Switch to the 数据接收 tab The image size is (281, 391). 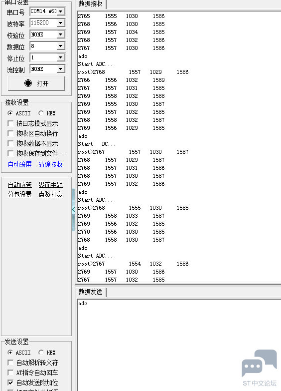pos(91,4)
